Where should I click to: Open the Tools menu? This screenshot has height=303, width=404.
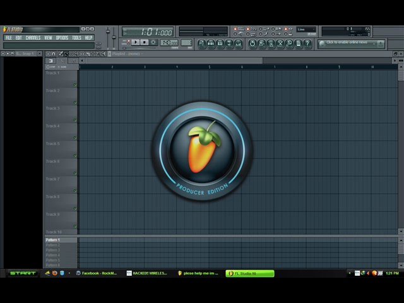76,38
